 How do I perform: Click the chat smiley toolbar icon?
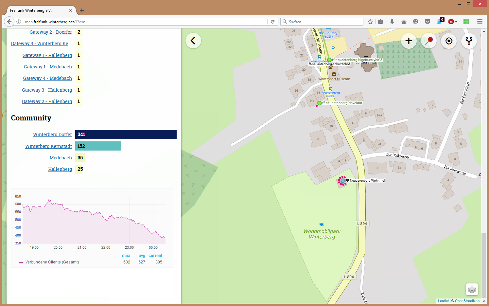point(416,22)
